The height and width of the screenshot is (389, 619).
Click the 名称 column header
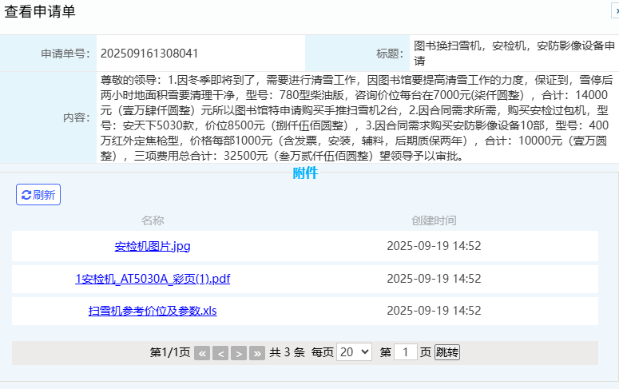click(153, 220)
